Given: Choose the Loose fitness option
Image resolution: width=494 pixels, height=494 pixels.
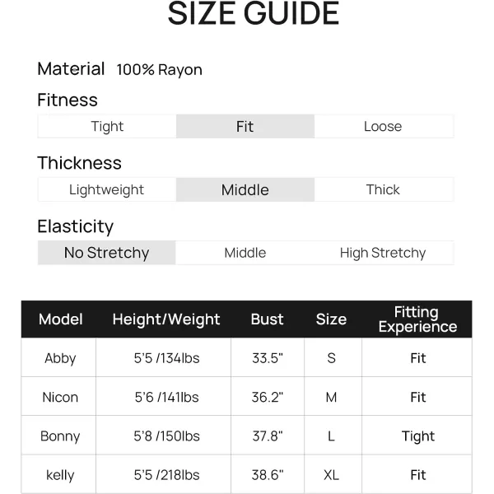Looking at the screenshot, I should coord(383,127).
